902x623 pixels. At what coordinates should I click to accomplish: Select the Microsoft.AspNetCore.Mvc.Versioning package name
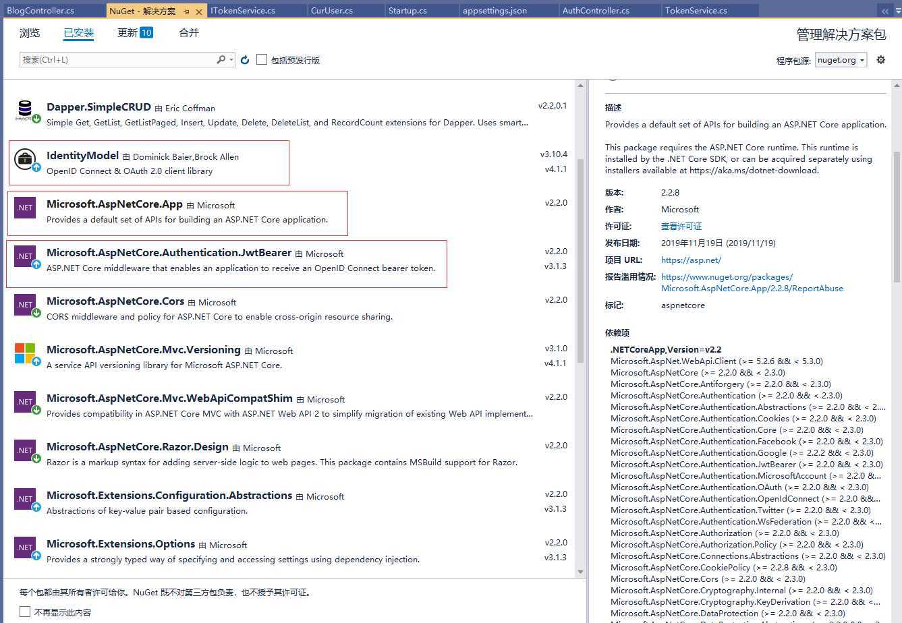coord(144,350)
